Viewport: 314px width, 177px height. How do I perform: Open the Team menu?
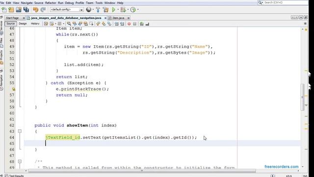pyautogui.click(x=89, y=3)
